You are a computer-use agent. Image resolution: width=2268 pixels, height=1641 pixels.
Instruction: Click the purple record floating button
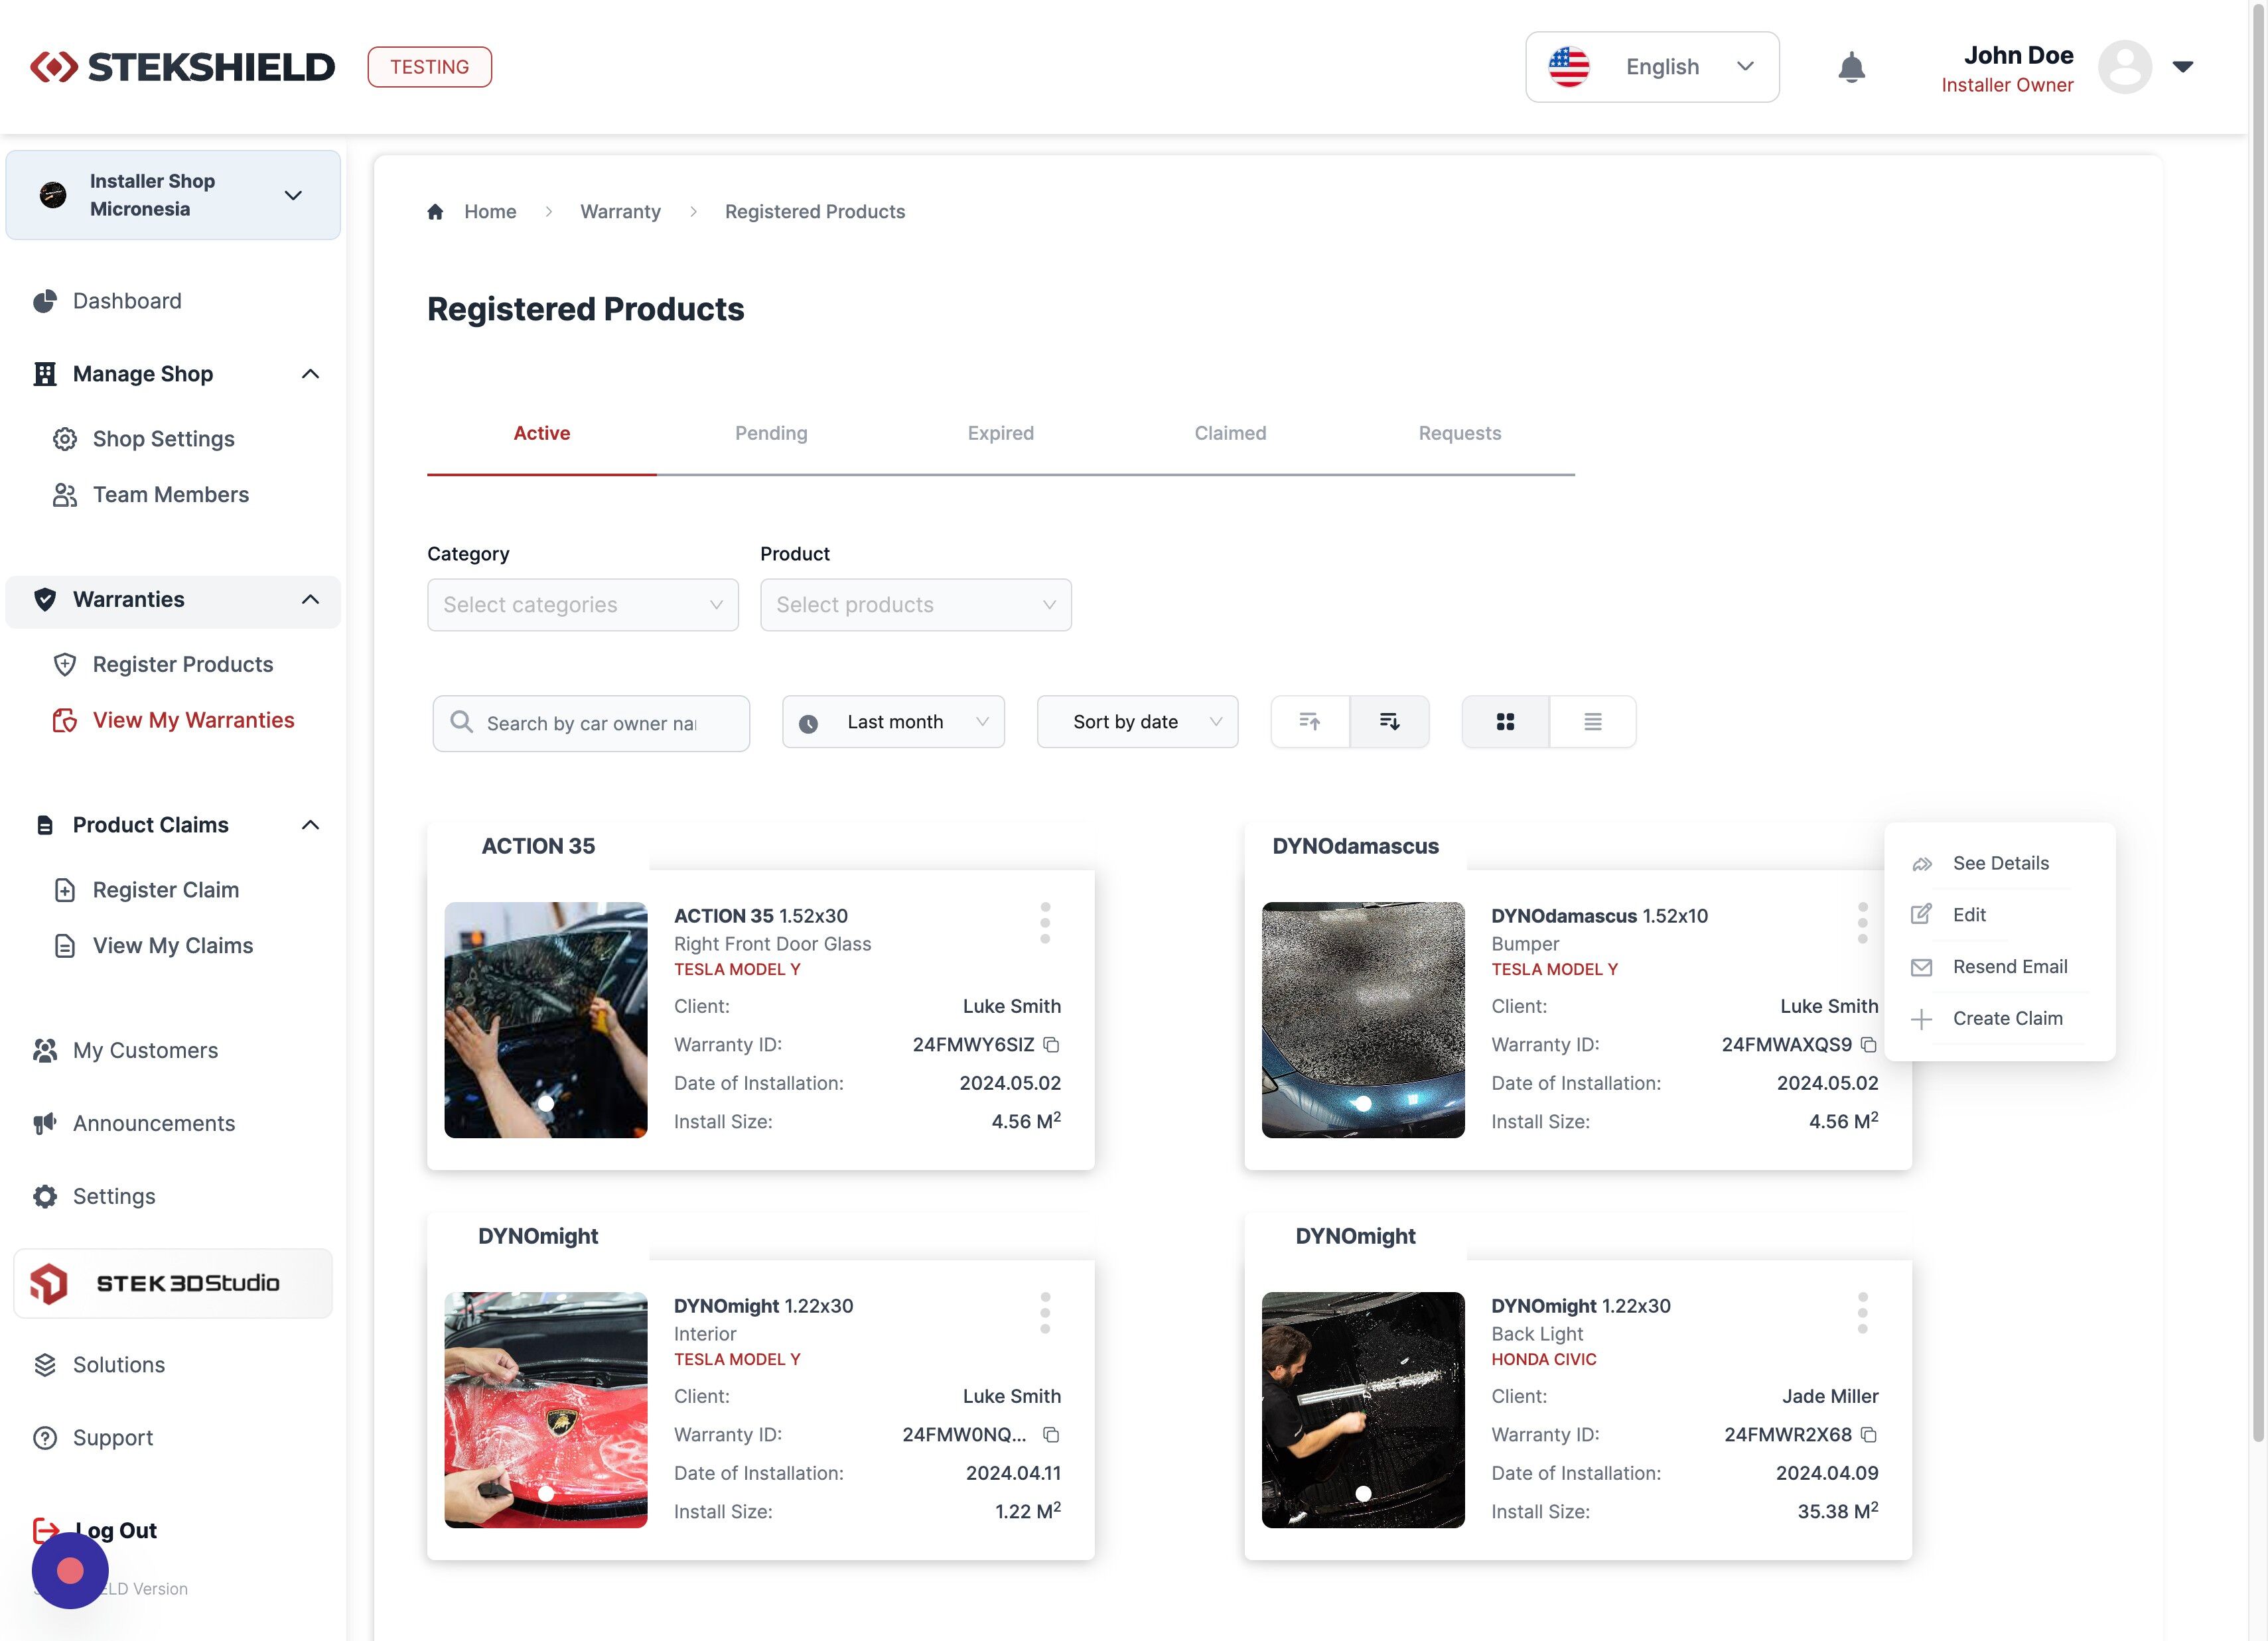tap(70, 1570)
